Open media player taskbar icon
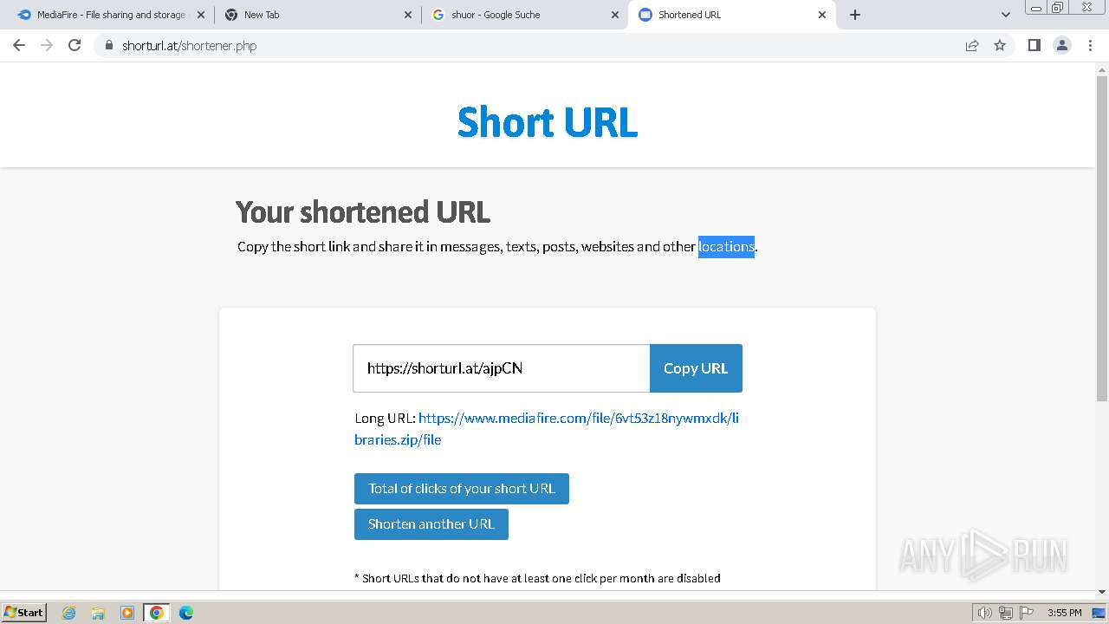This screenshot has width=1109, height=624. 127,613
